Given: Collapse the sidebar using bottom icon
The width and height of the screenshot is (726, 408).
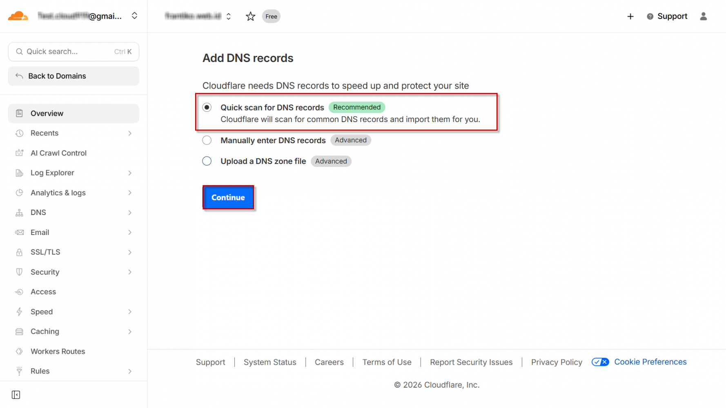Looking at the screenshot, I should [x=16, y=395].
